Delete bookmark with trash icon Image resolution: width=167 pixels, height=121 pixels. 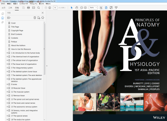pyautogui.click(x=35, y=18)
